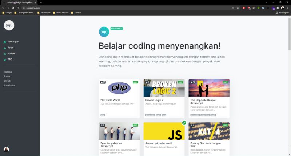This screenshot has width=291, height=156.
Task: Click the PRO crown icon
Action: click(x=5, y=59)
